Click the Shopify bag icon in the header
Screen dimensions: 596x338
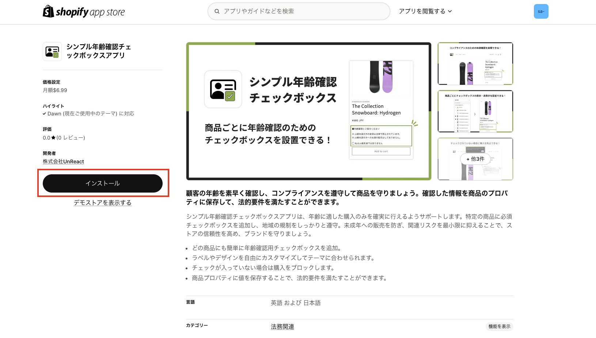48,11
